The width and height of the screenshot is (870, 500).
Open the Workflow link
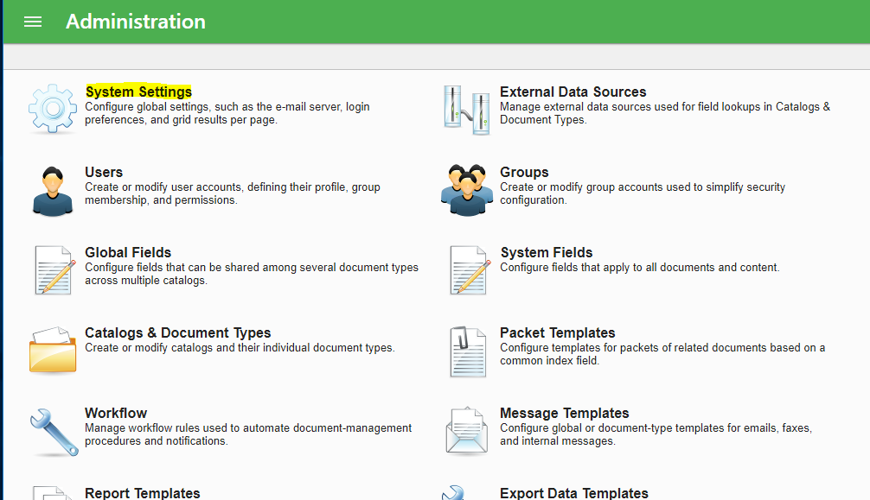[116, 413]
